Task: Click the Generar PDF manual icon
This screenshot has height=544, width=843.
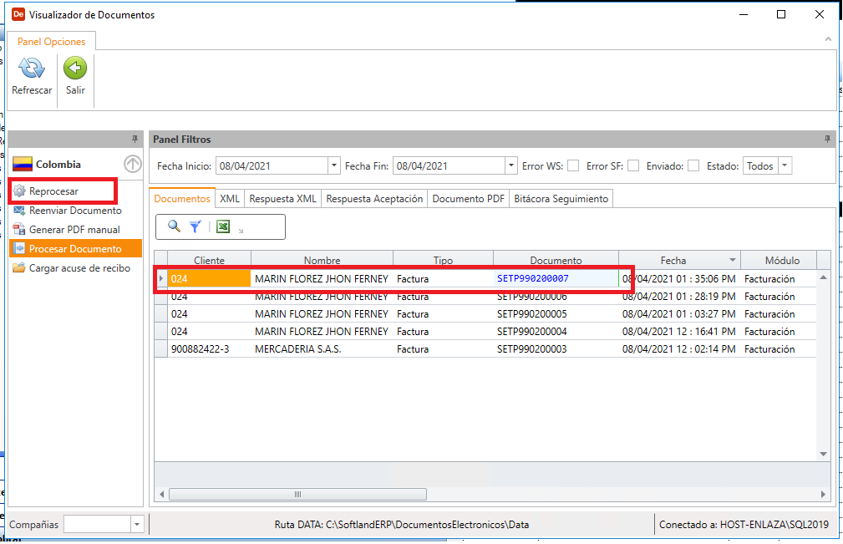Action: [x=19, y=230]
